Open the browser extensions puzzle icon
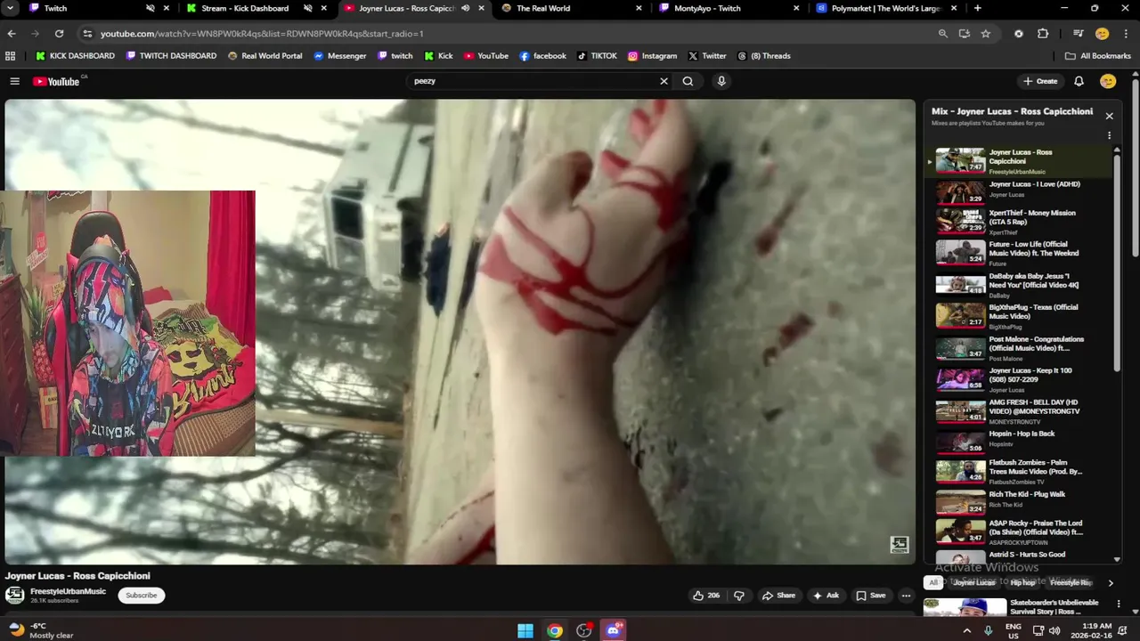1140x641 pixels. click(x=1043, y=33)
